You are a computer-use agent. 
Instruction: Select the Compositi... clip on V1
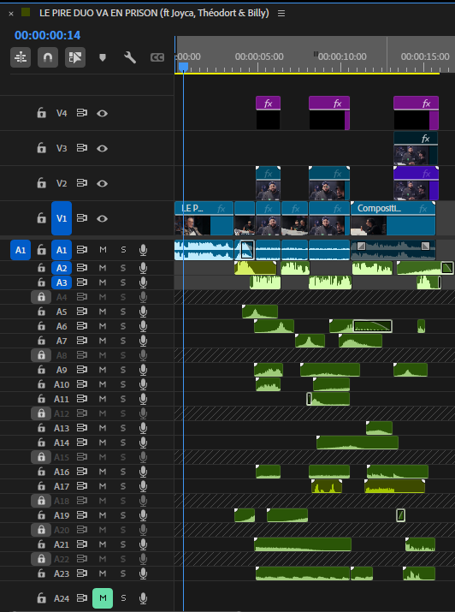(x=393, y=218)
